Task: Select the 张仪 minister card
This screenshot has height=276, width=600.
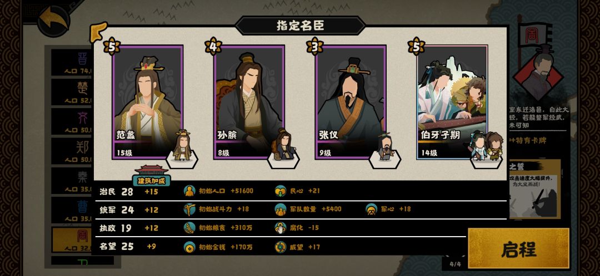Action: (x=351, y=103)
